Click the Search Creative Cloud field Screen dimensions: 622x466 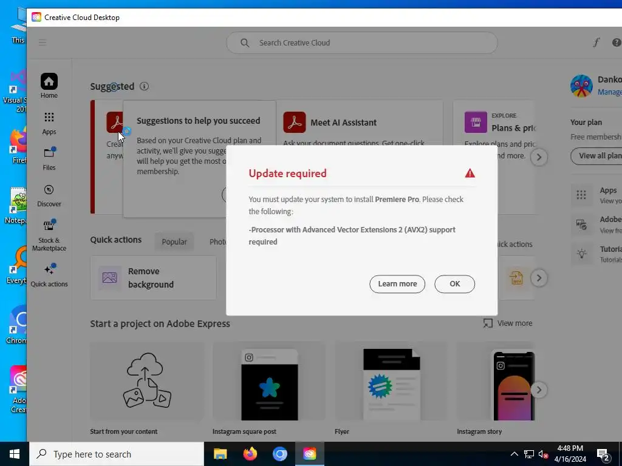coord(361,43)
